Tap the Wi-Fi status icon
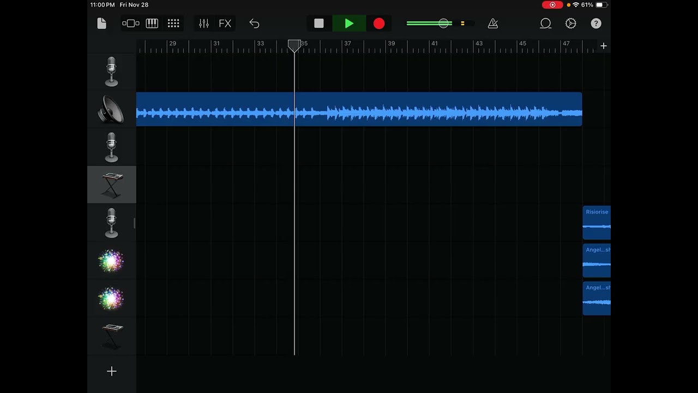This screenshot has width=698, height=393. pyautogui.click(x=576, y=5)
